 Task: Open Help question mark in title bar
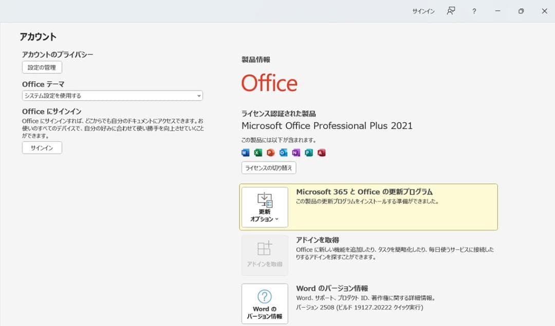[474, 11]
